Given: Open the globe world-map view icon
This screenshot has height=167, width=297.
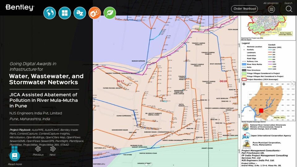Looking at the screenshot, I should [x=49, y=13].
